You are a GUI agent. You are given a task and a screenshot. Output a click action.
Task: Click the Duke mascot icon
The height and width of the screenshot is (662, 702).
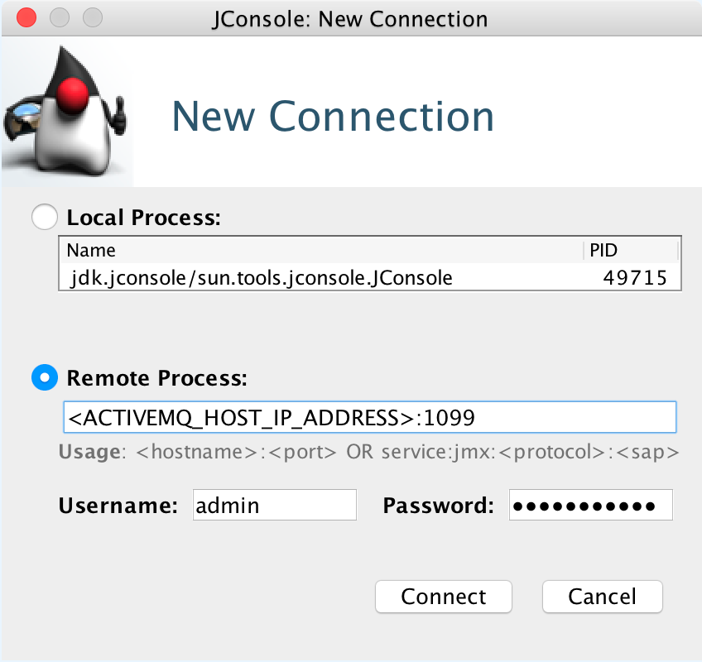tap(66, 112)
